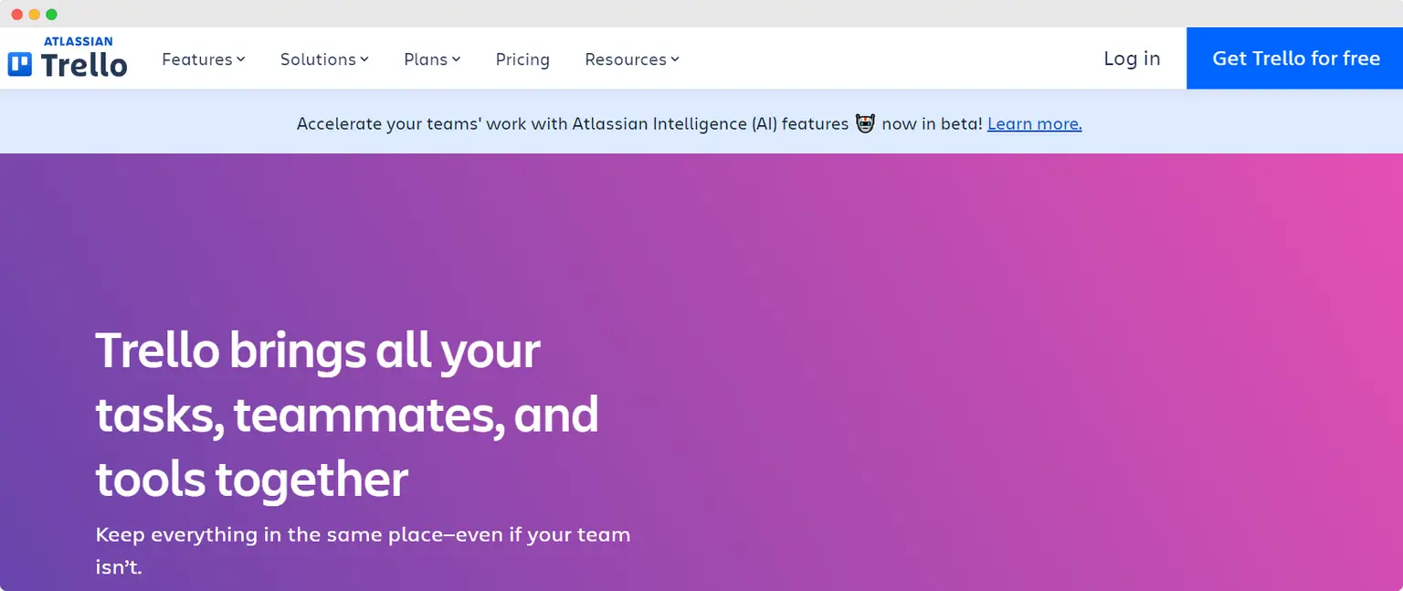Image resolution: width=1403 pixels, height=591 pixels.
Task: Click the Atlassian Intelligence emoji icon
Action: [x=865, y=123]
